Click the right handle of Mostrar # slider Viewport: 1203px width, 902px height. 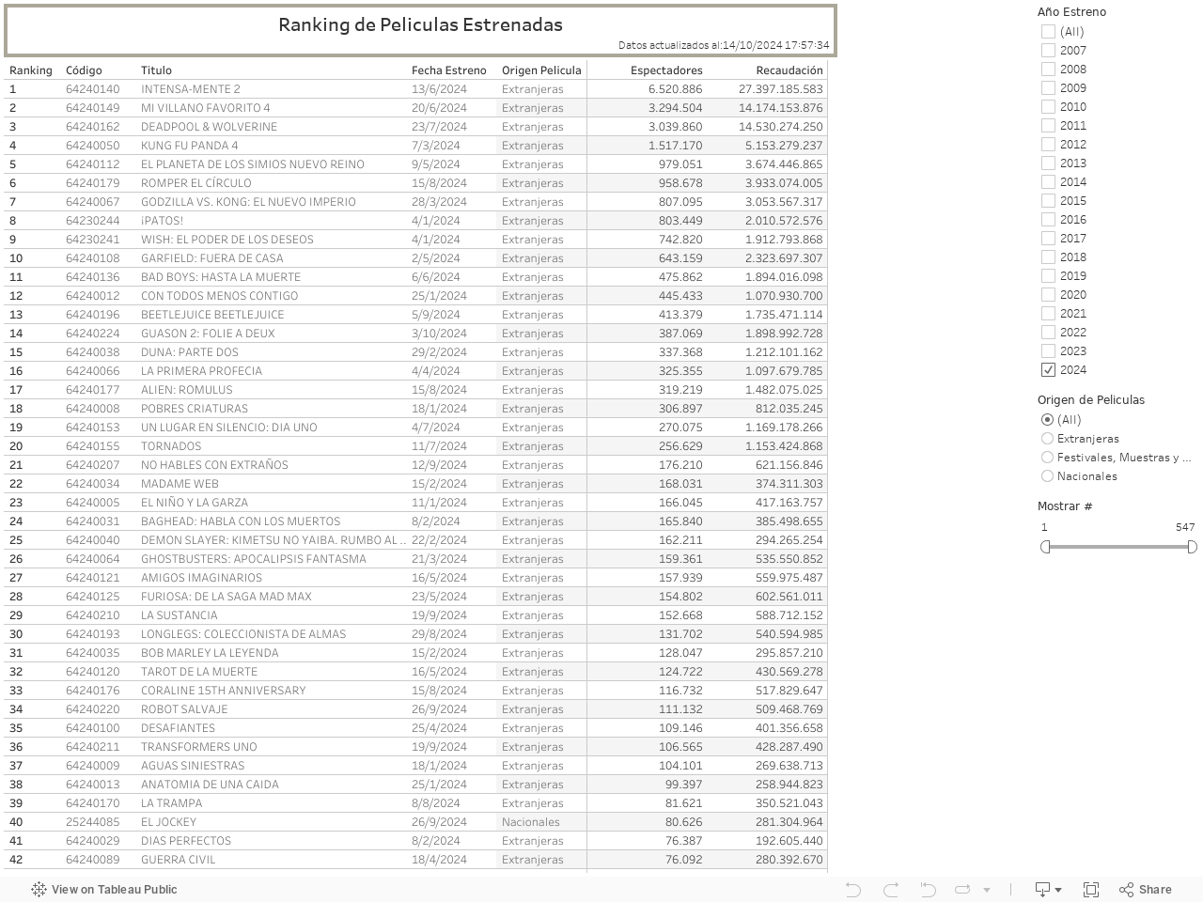click(x=1192, y=547)
